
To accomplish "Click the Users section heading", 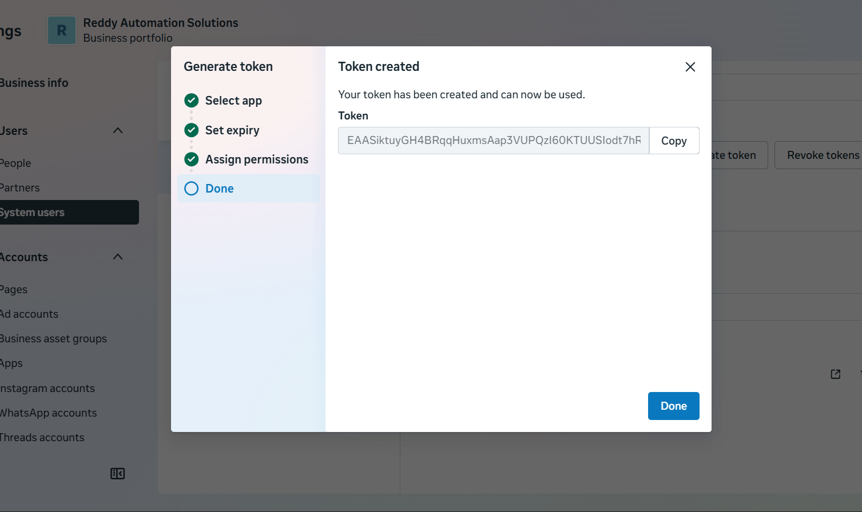I will point(14,131).
